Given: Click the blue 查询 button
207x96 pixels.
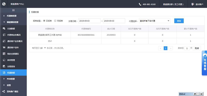Looking at the screenshot, I should (179, 21).
